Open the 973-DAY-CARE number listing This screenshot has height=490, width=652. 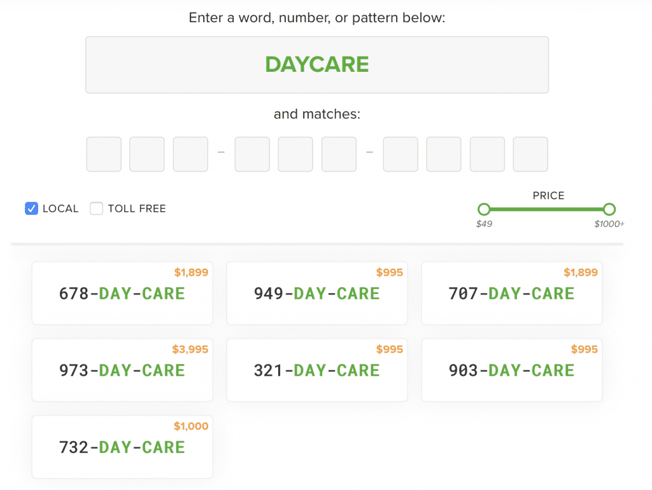tap(122, 370)
